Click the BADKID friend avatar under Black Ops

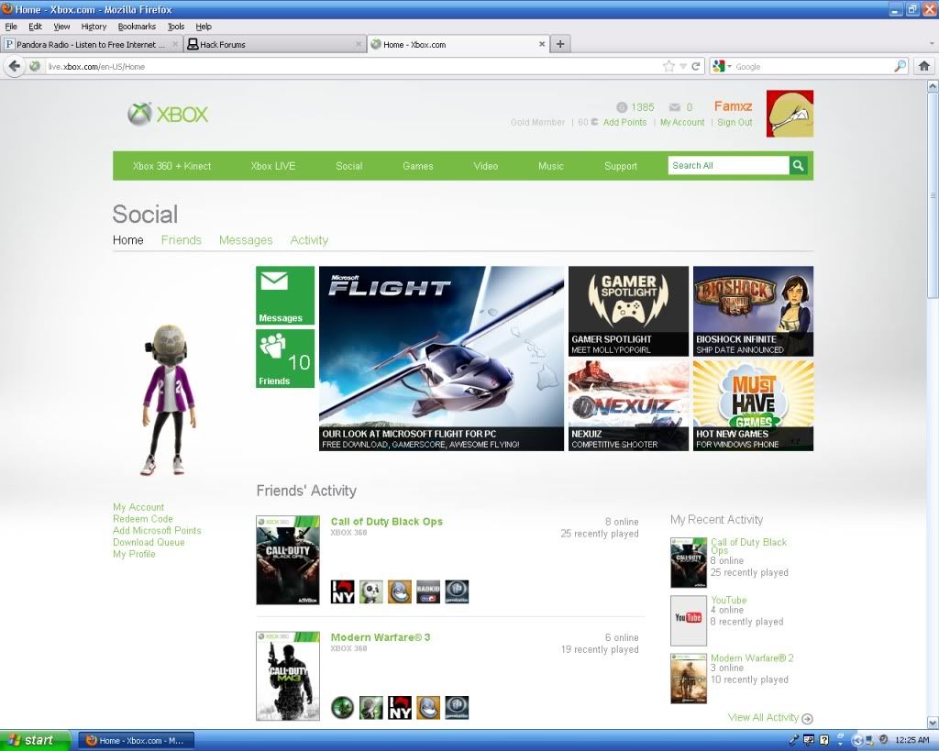[428, 591]
